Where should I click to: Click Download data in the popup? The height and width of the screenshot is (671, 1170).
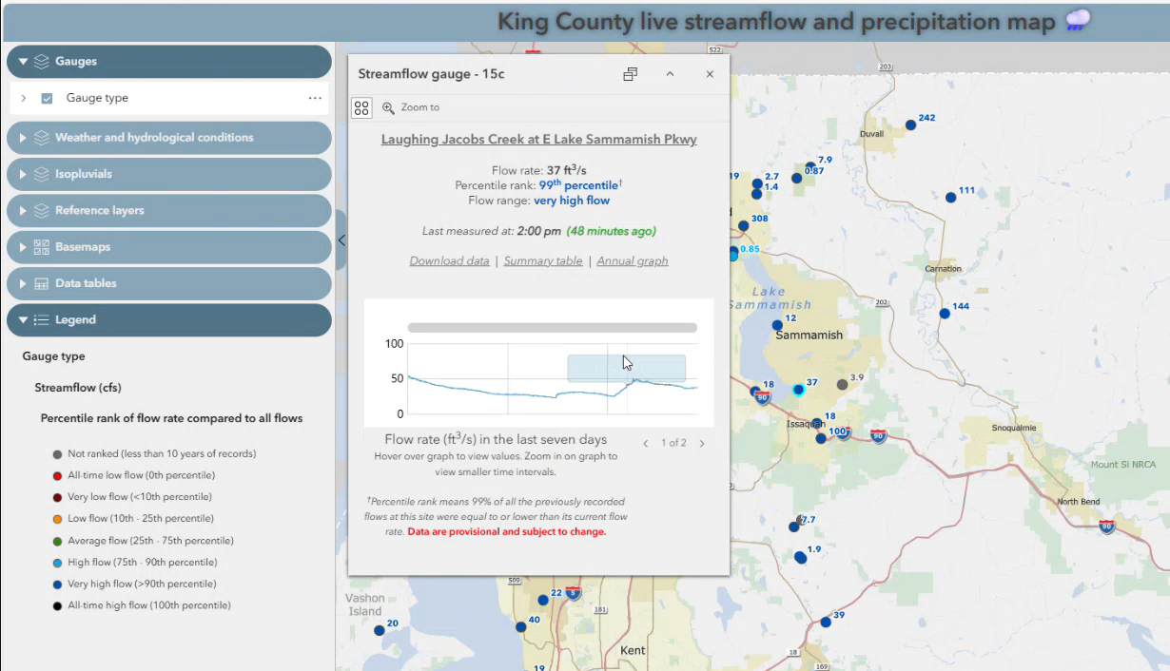tap(449, 260)
